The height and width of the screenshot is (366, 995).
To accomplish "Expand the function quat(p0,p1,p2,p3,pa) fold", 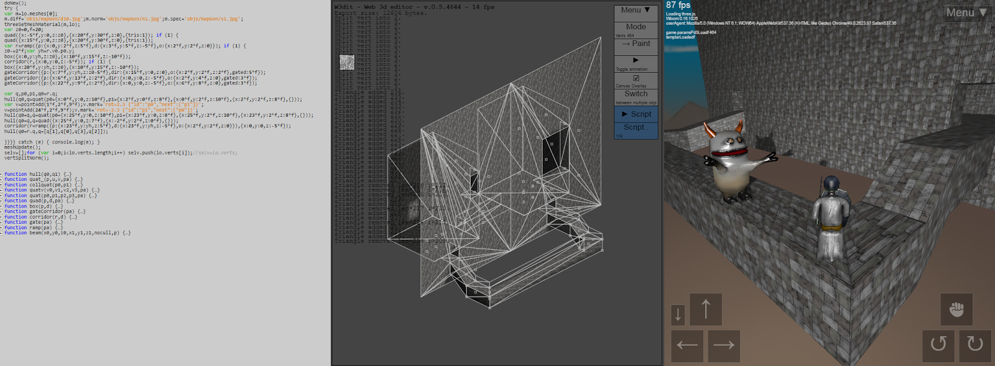I will (x=2, y=196).
